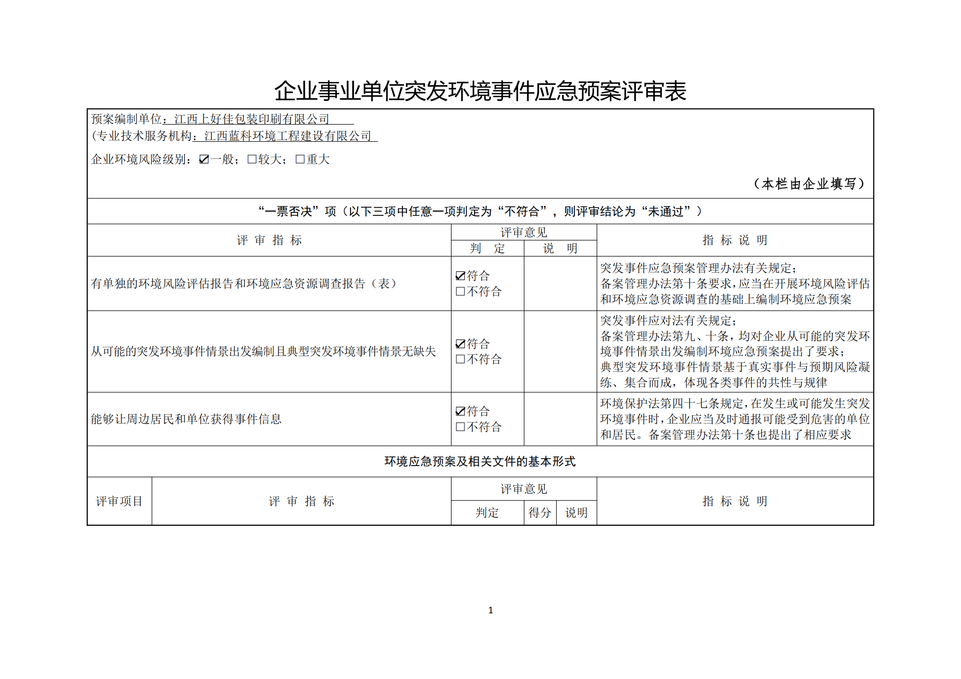Click the 一票否决 section heading

coord(480,211)
